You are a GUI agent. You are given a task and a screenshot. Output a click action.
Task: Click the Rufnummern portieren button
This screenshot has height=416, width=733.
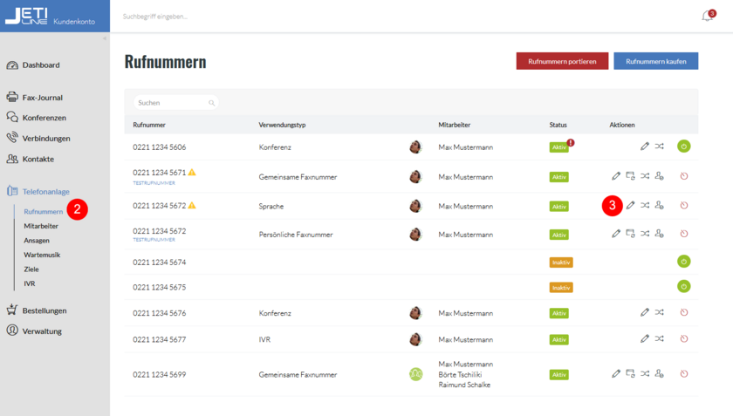coord(562,61)
